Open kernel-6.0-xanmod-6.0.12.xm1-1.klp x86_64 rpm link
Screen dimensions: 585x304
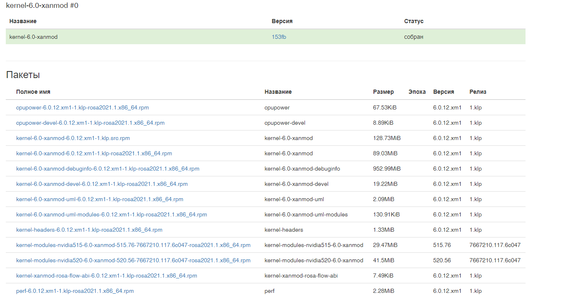(94, 153)
